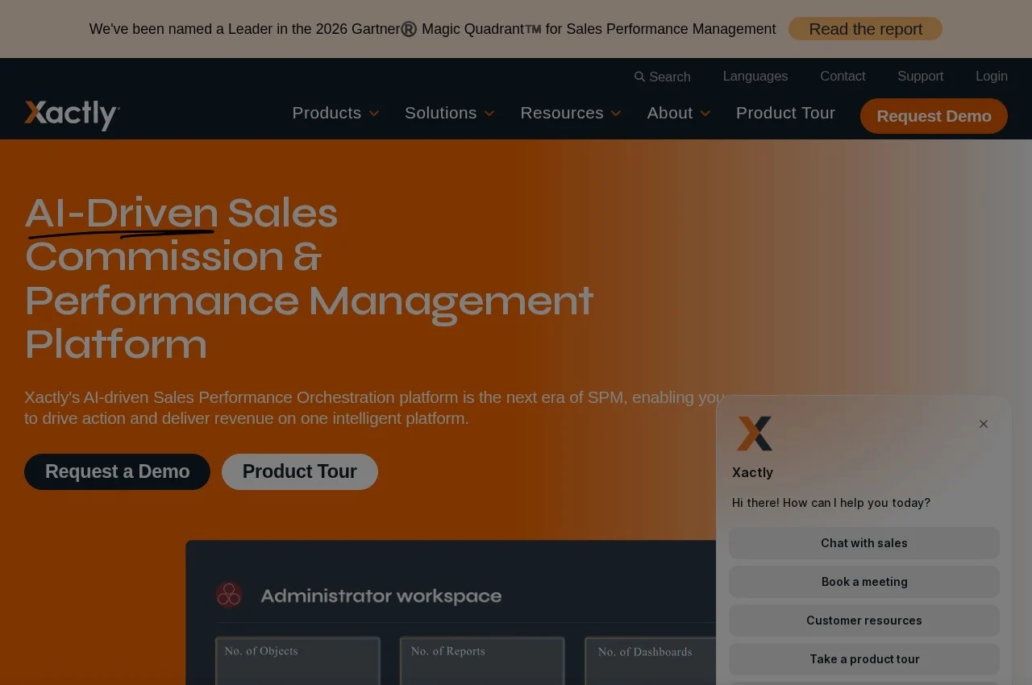Click the search magnifier icon

pos(639,77)
